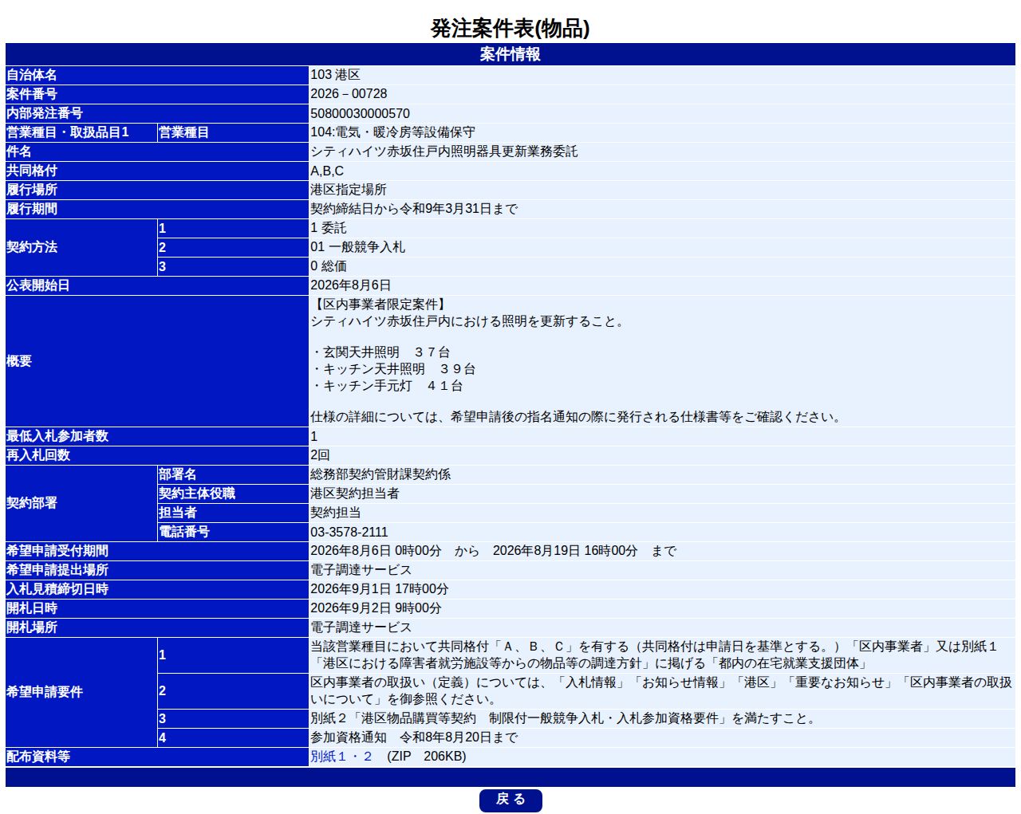Select contract method value 1 委託
The image size is (1021, 814).
pyautogui.click(x=328, y=228)
